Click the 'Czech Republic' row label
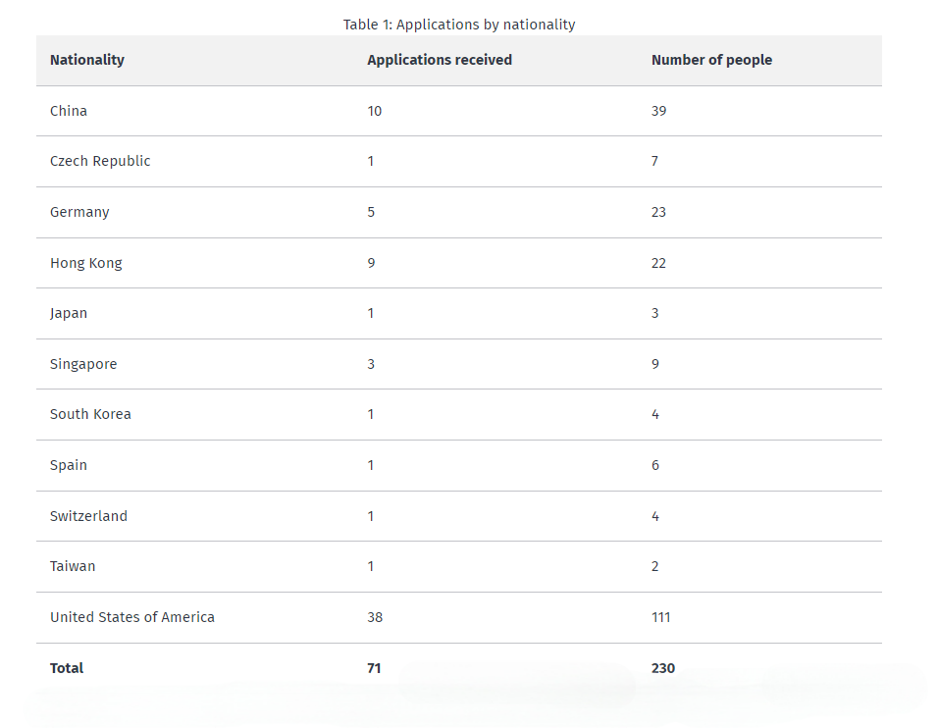Image resolution: width=938 pixels, height=728 pixels. click(x=100, y=161)
